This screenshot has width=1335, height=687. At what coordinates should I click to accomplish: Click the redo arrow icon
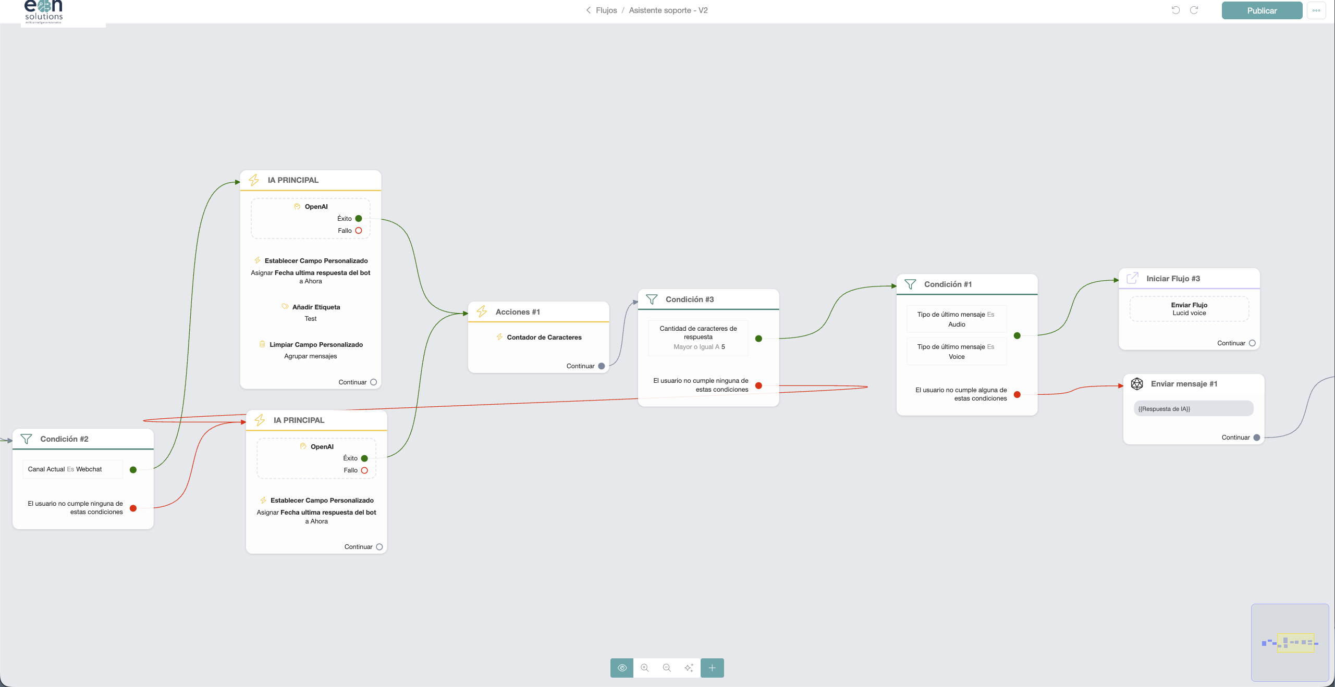(x=1194, y=10)
